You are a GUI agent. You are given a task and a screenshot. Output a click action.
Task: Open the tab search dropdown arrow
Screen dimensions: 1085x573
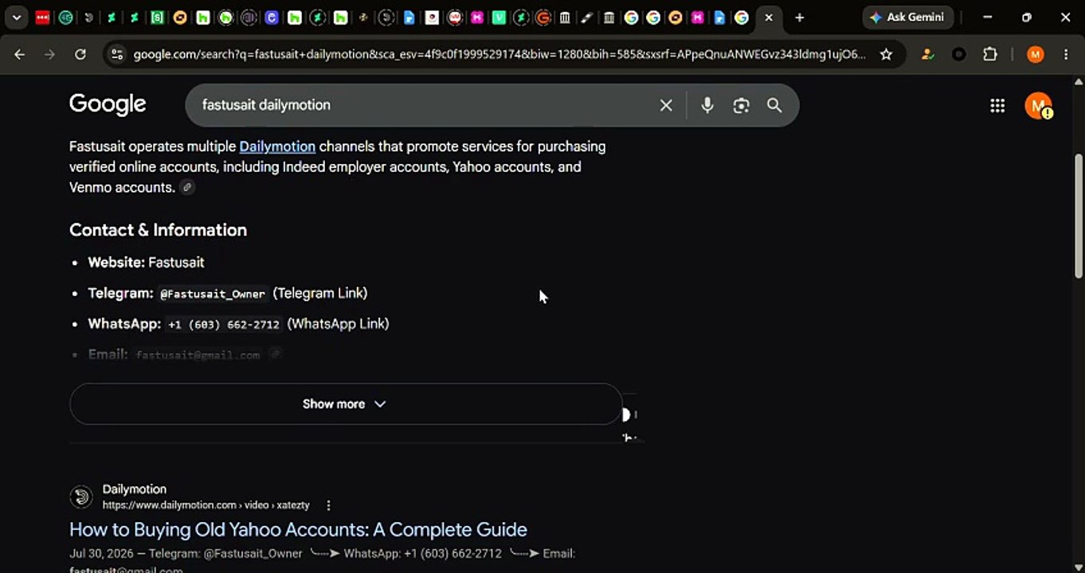tap(16, 18)
